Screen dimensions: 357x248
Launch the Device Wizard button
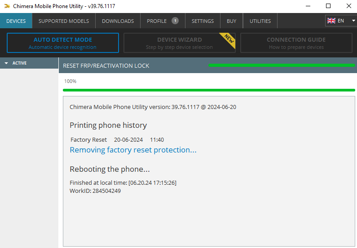[x=180, y=43]
